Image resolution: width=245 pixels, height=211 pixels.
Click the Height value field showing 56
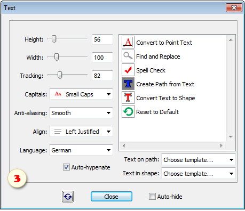[x=102, y=39]
